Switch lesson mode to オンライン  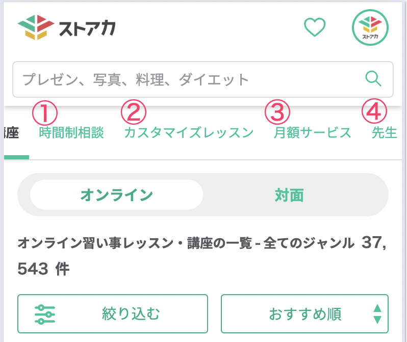pyautogui.click(x=117, y=195)
